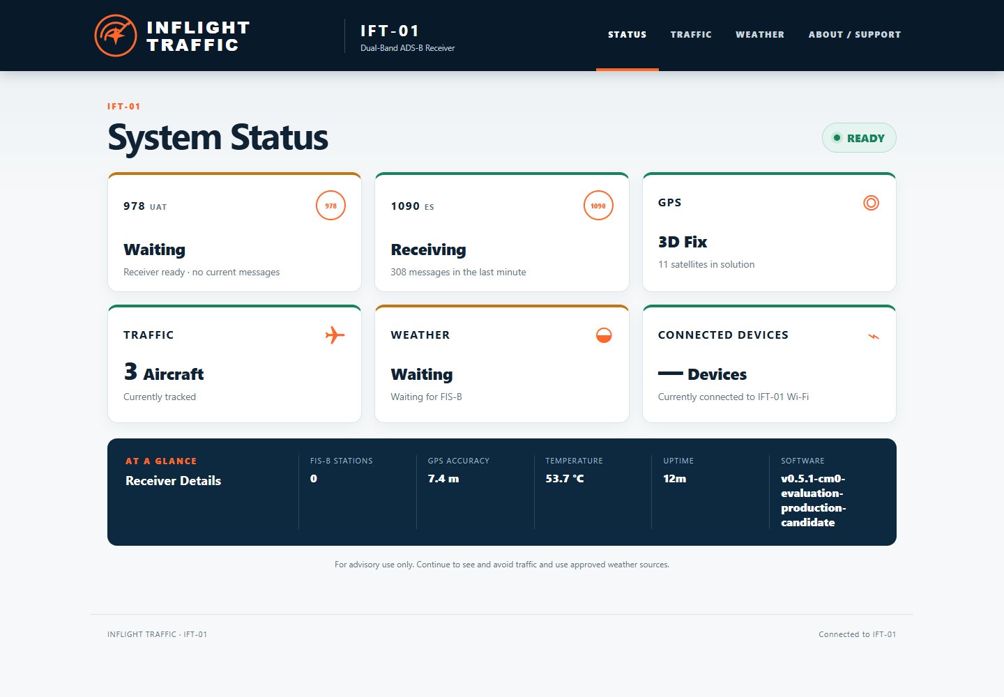This screenshot has height=697, width=1004.
Task: Go to About / Support tab
Action: coord(855,35)
